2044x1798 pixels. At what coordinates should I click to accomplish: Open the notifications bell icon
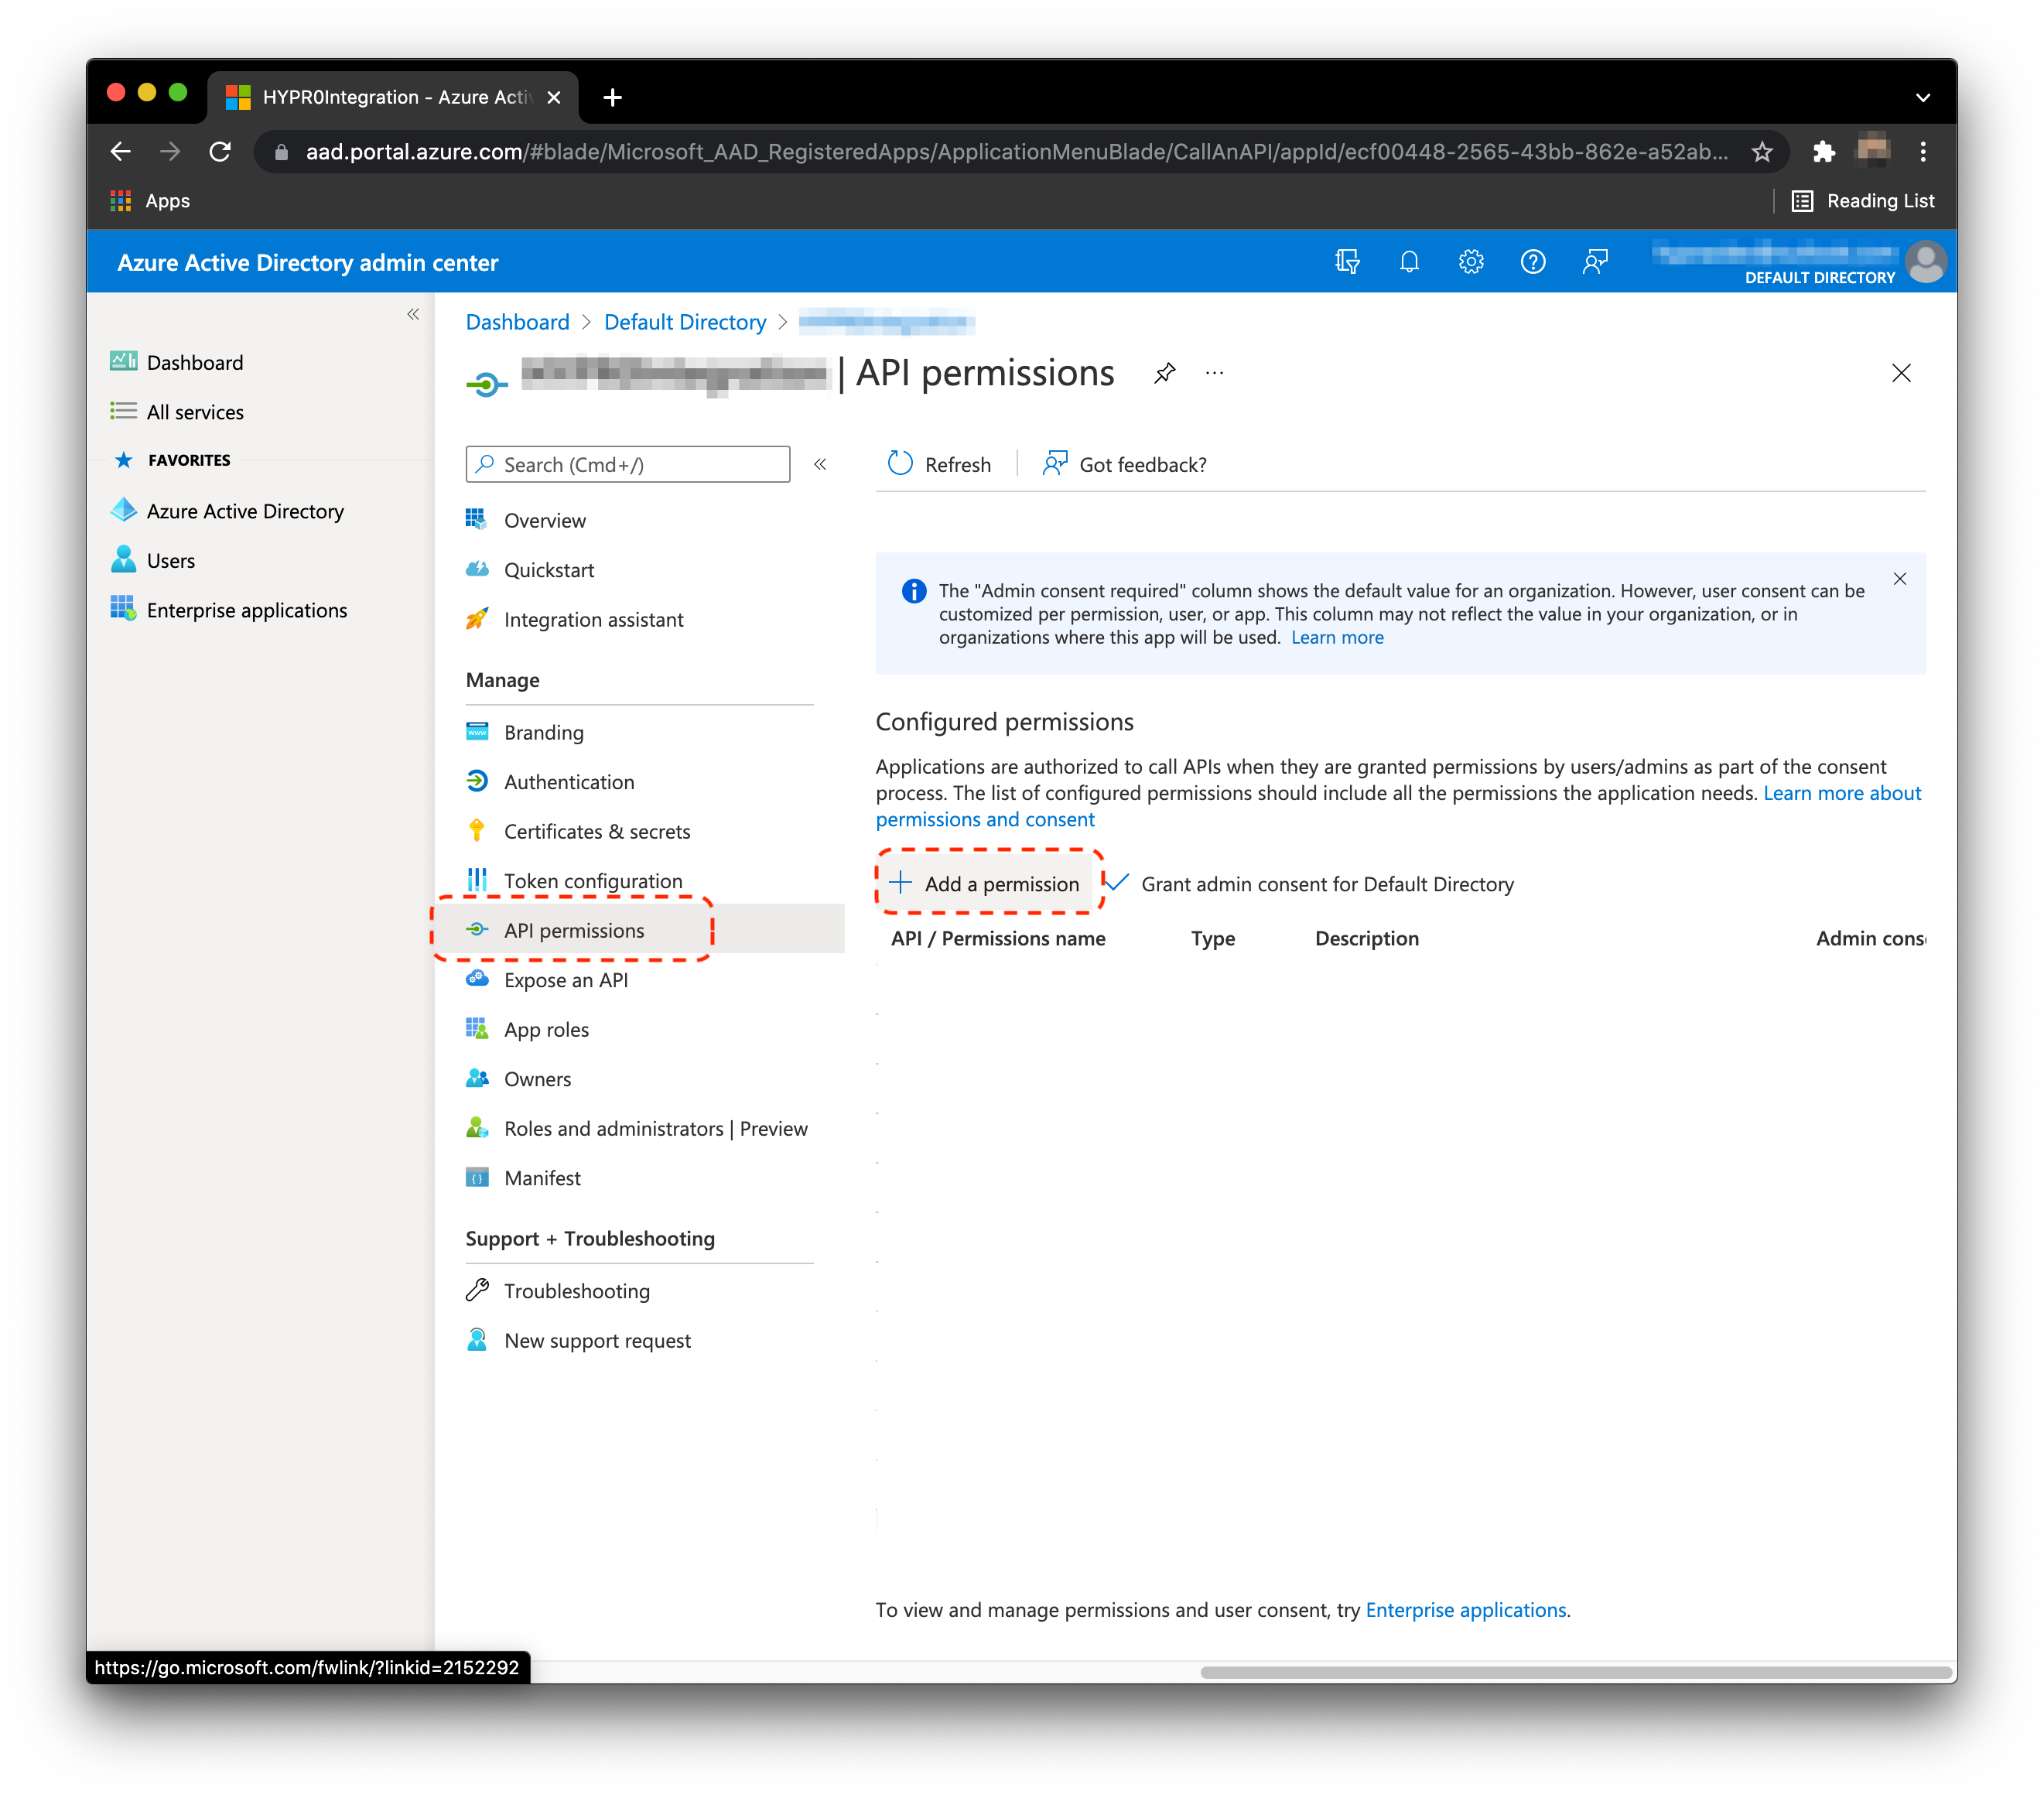[x=1409, y=262]
